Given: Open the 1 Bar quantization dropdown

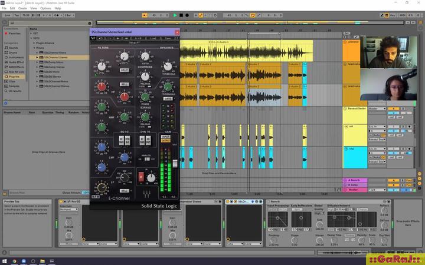Looking at the screenshot, I should 69,15.
